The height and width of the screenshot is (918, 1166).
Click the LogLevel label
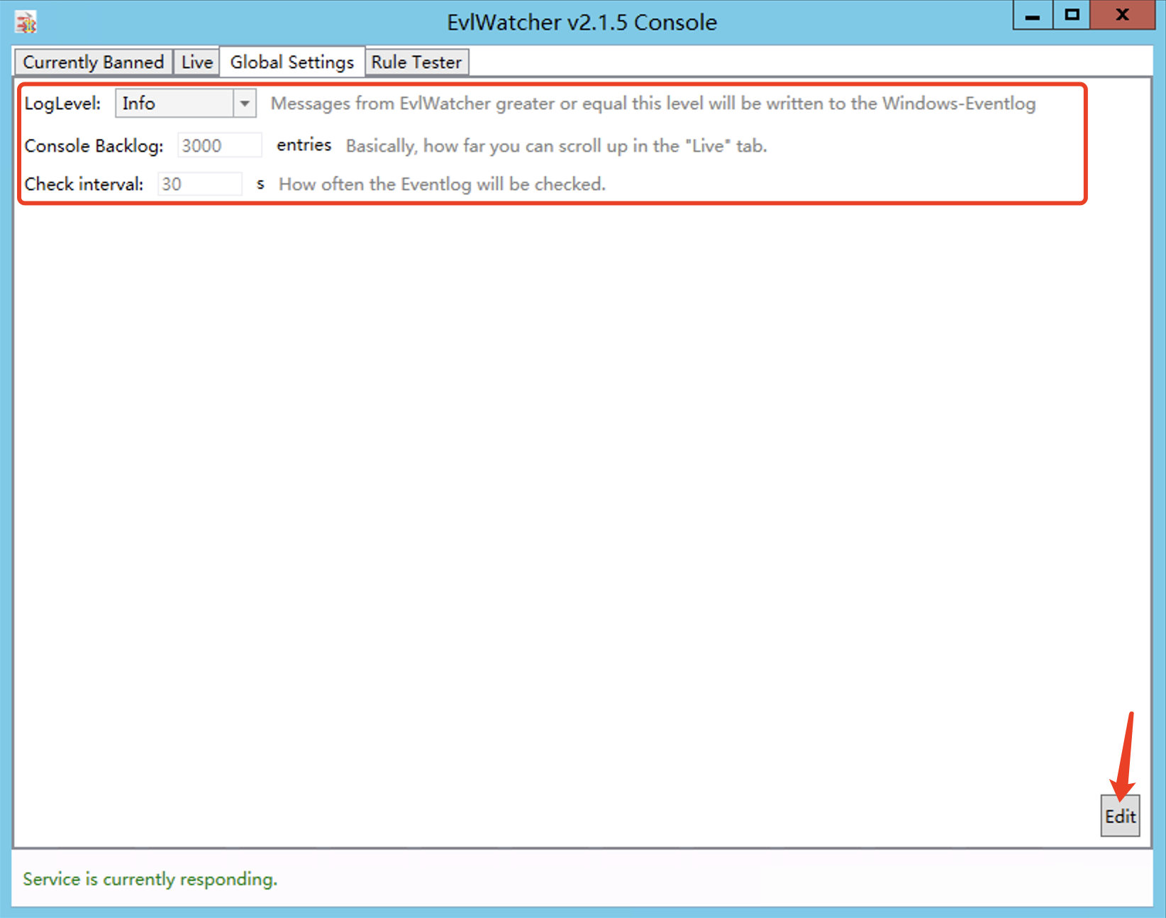pyautogui.click(x=62, y=104)
